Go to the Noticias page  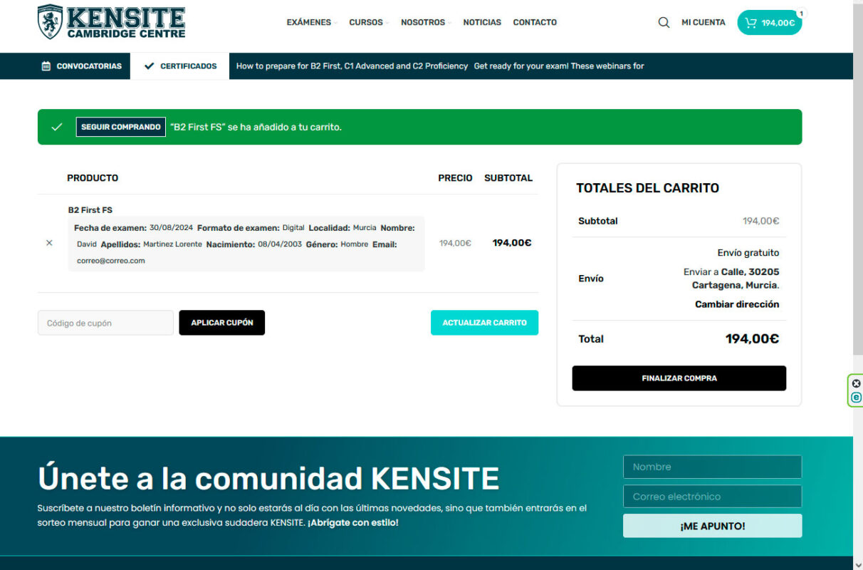pos(482,23)
